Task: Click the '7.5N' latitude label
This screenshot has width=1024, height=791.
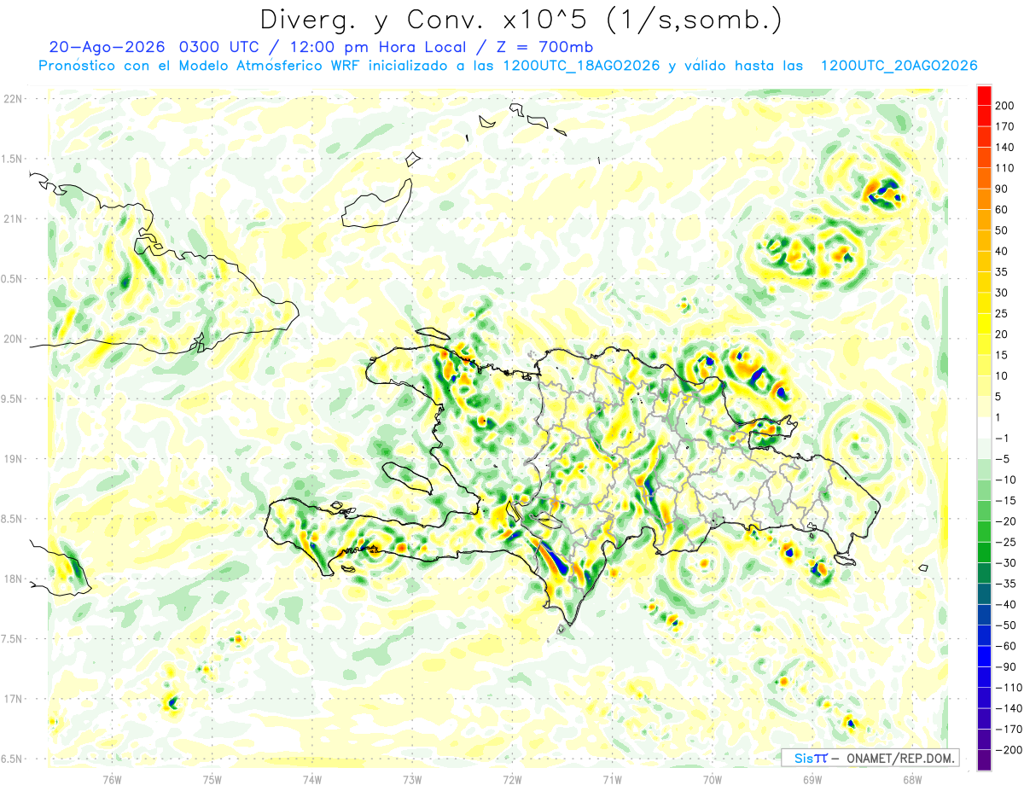Action: (13, 639)
